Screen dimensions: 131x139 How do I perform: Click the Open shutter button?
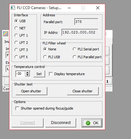[x=31, y=91]
